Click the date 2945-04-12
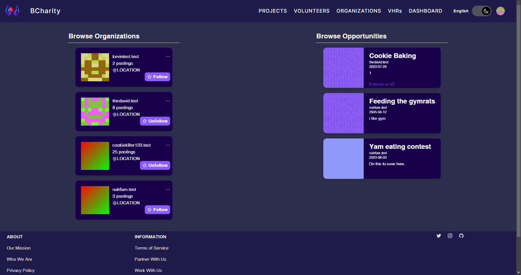 [x=378, y=112]
